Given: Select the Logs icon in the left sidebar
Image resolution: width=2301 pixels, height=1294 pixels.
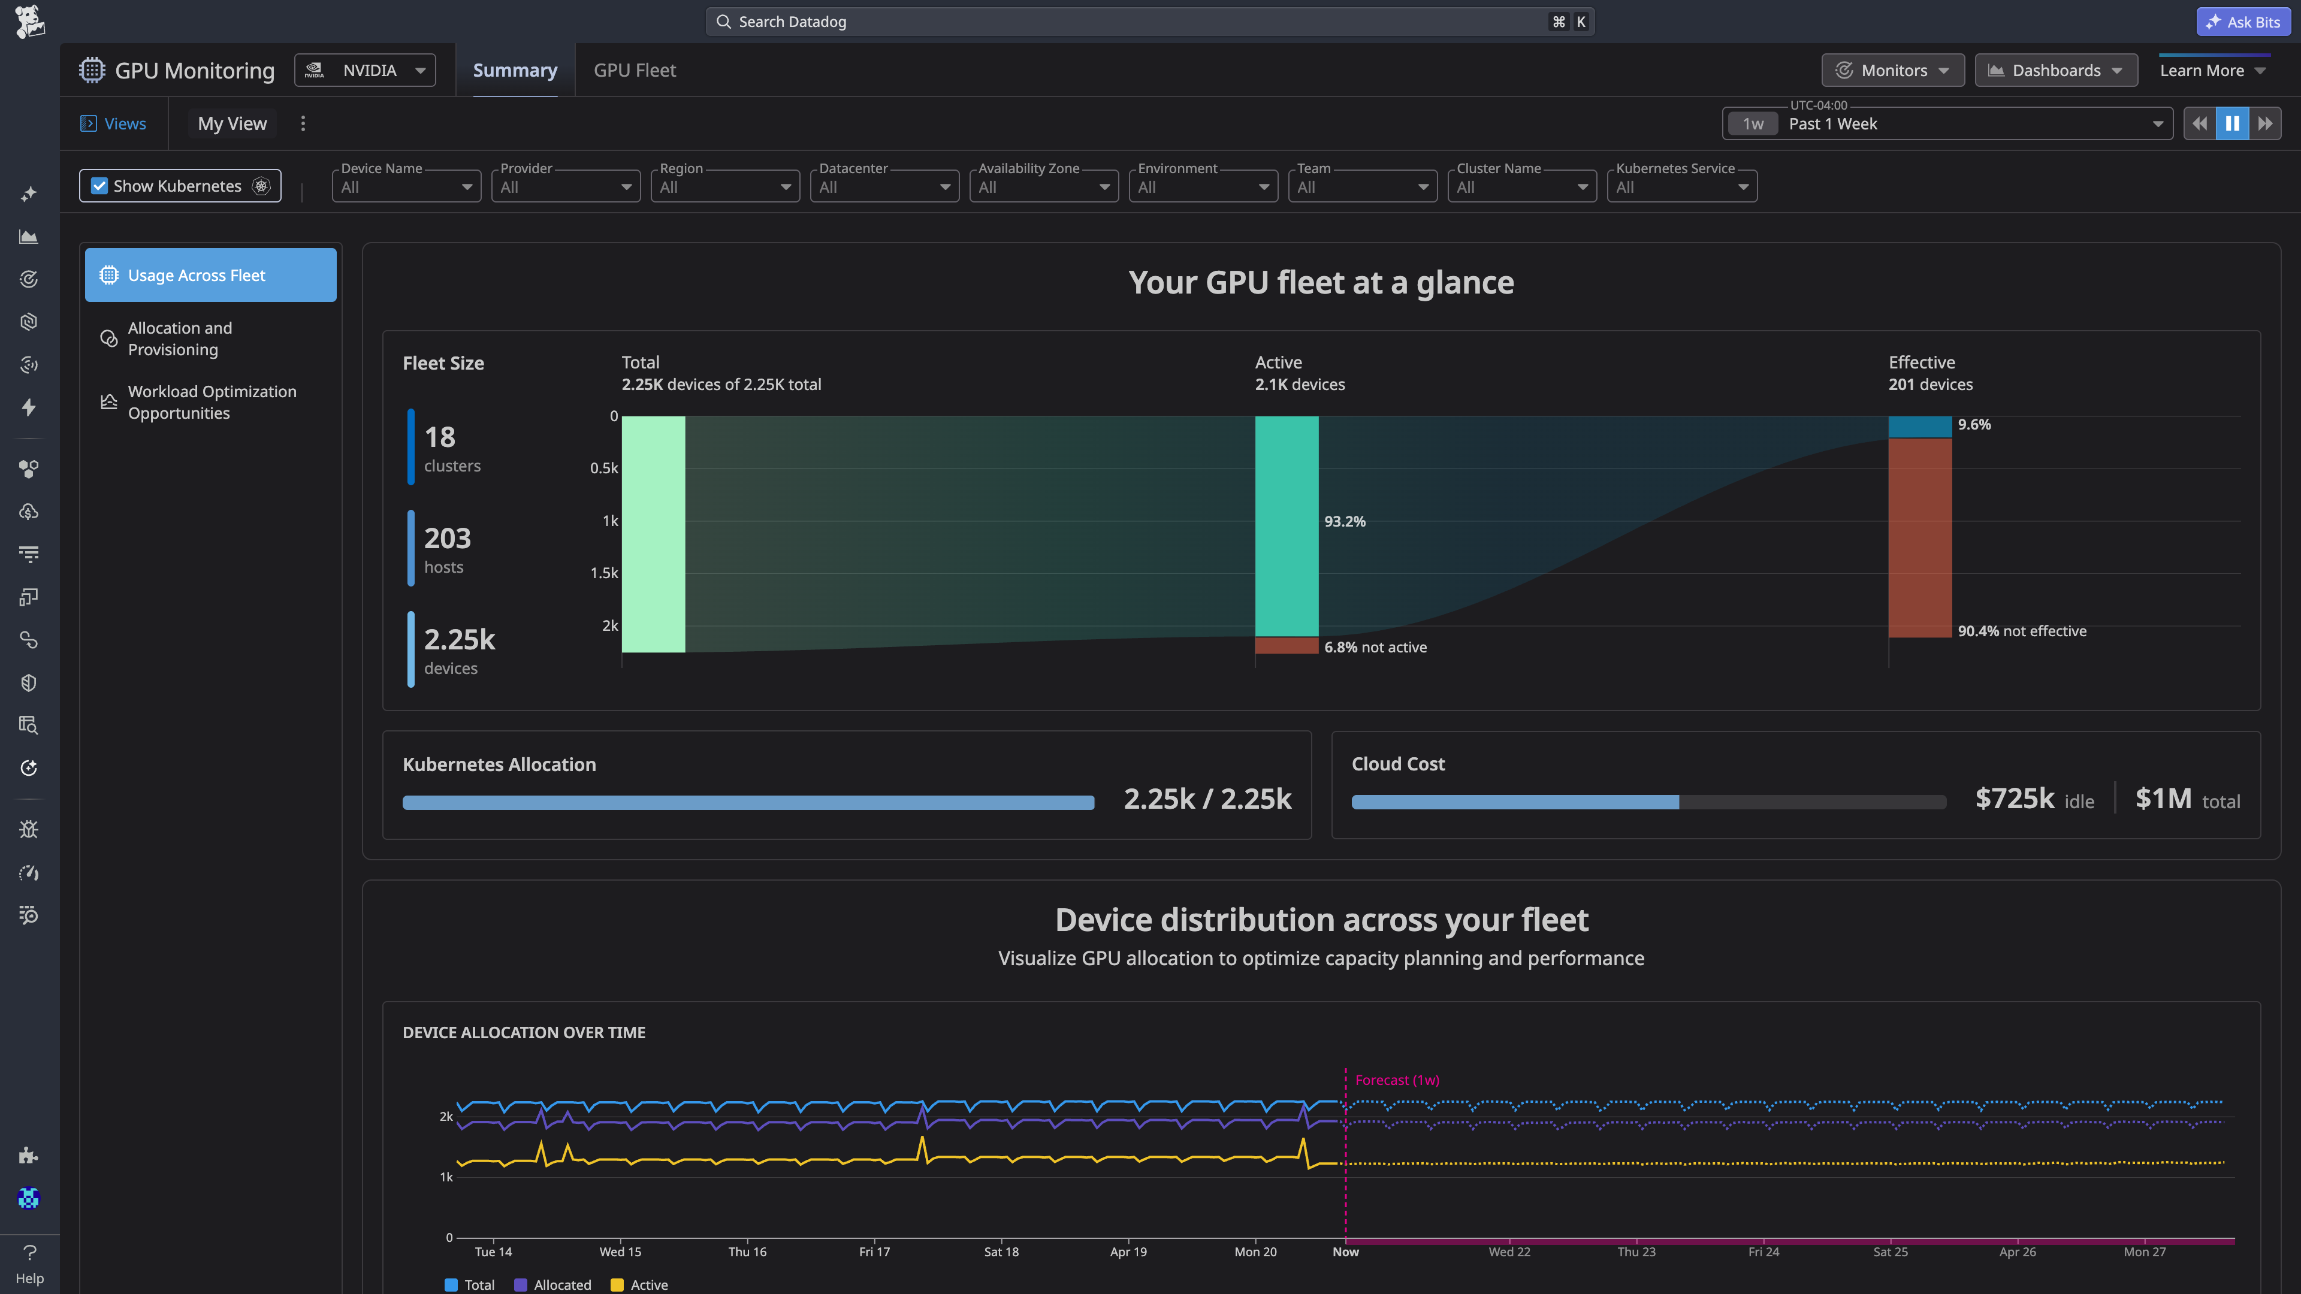Looking at the screenshot, I should [29, 554].
